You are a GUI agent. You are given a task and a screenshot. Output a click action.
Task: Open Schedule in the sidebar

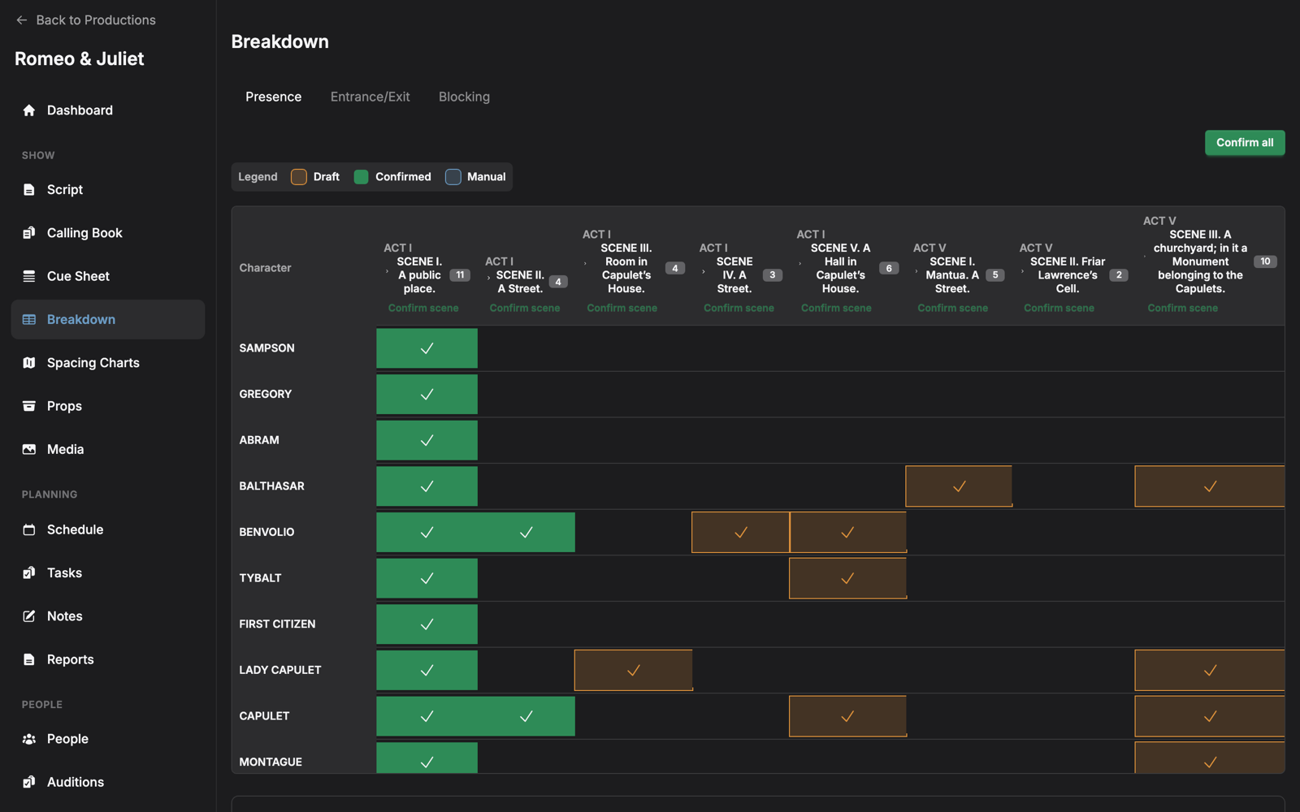point(108,529)
